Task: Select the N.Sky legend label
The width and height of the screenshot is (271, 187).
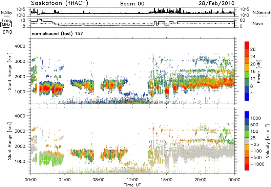Action: pos(6,12)
